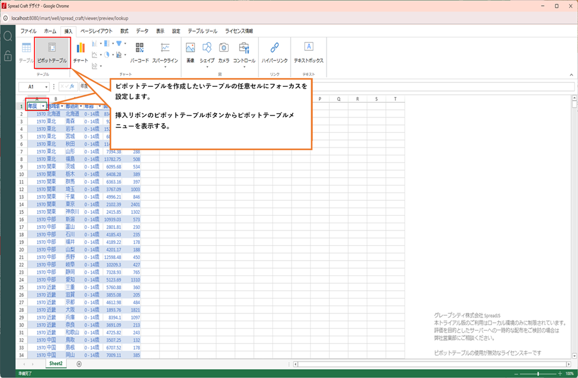Select the Sheet2 sheet tab
This screenshot has width=578, height=378.
tap(55, 363)
